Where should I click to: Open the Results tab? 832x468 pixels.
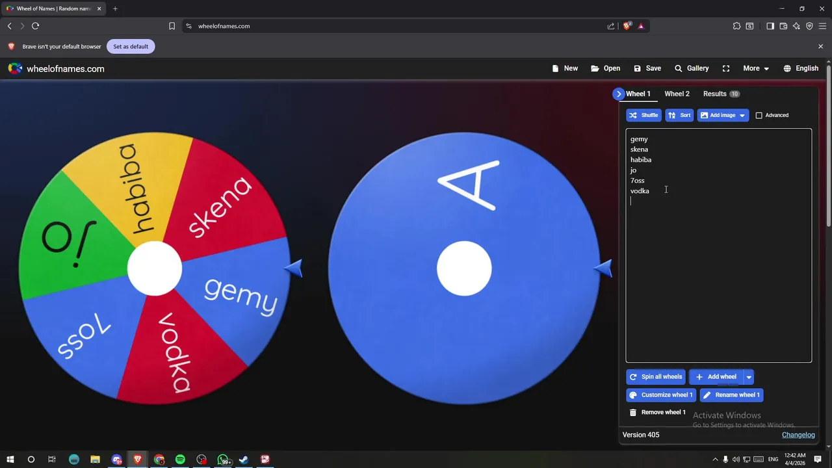(x=721, y=94)
